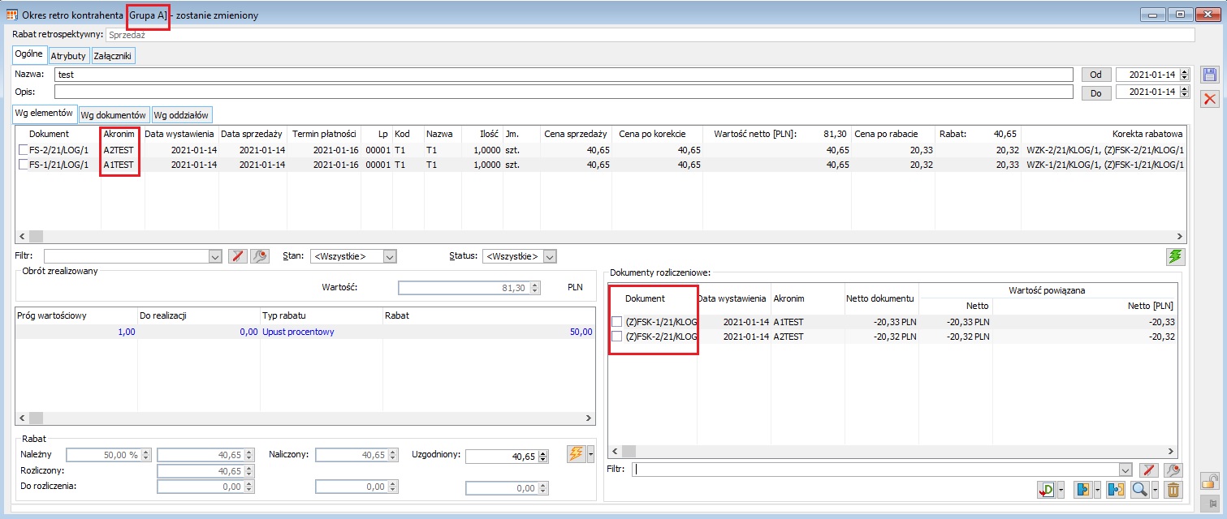Switch to the Atrybuty tab
Image resolution: width=1227 pixels, height=519 pixels.
68,56
